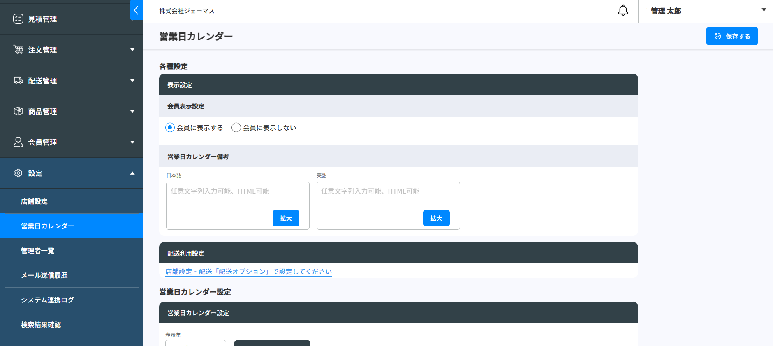
Task: Click the person icon for 会員管理
Action: click(x=18, y=142)
